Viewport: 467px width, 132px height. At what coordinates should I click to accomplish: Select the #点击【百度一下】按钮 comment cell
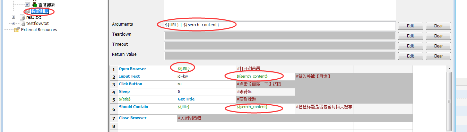[x=265, y=84]
